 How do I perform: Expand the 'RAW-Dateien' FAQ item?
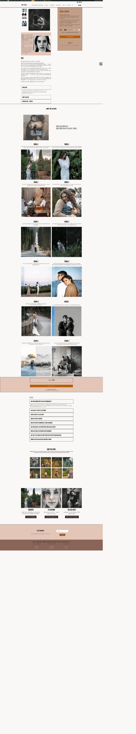click(x=51, y=439)
